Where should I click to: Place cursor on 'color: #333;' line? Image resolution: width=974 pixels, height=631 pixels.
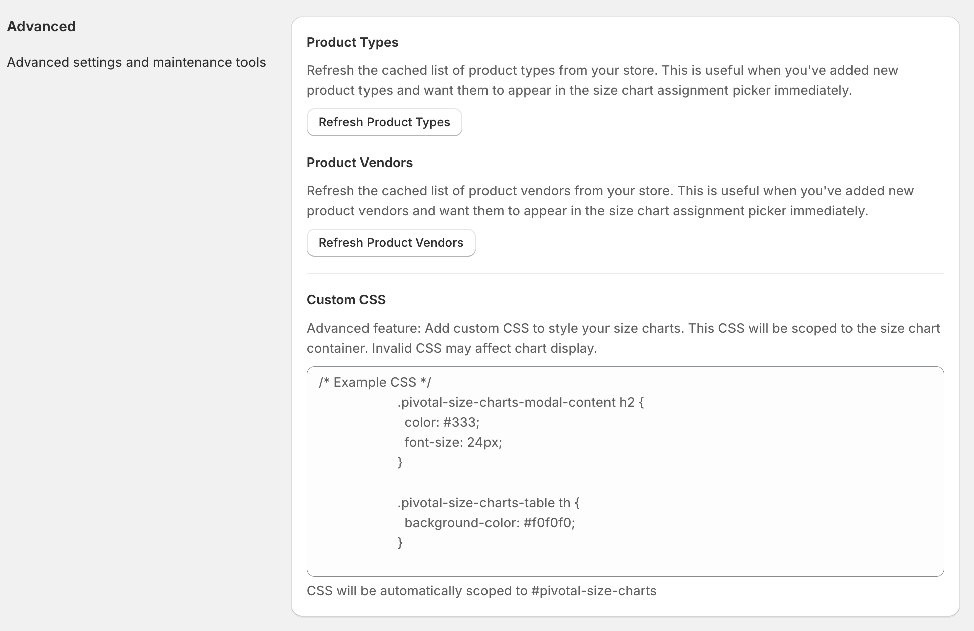click(442, 422)
